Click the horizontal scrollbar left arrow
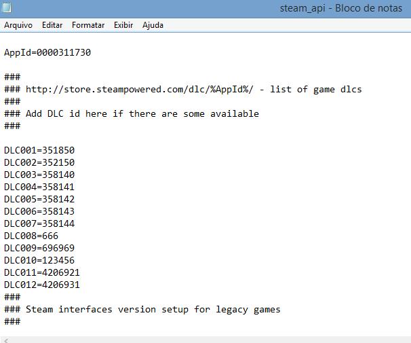The image size is (411, 343). 6,339
